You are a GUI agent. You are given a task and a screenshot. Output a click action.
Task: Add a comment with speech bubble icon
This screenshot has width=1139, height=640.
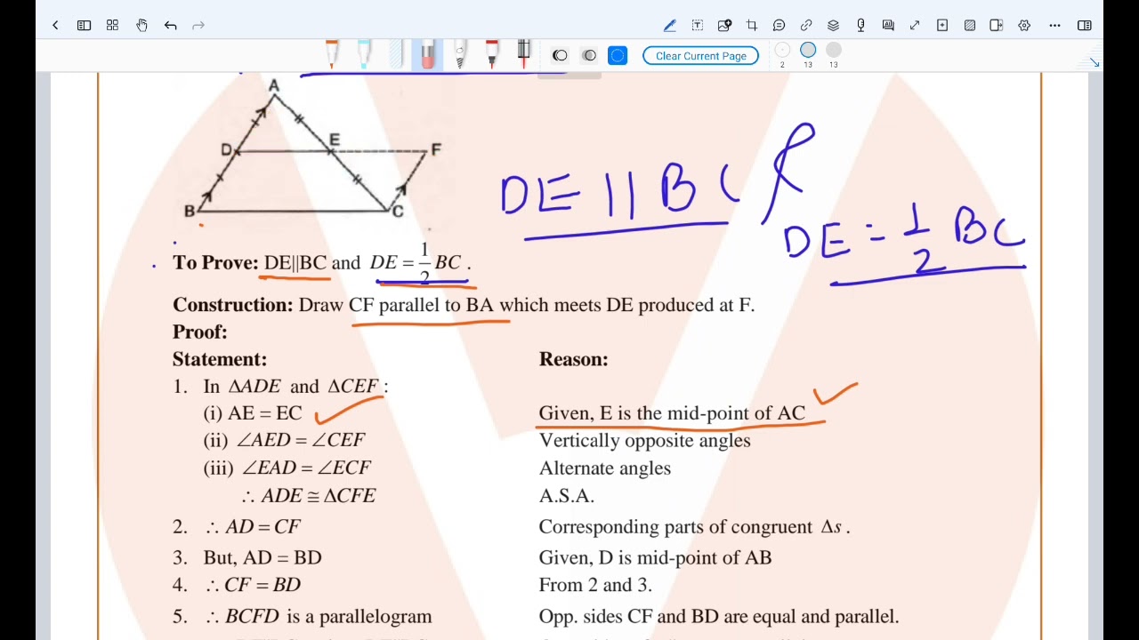click(x=779, y=26)
